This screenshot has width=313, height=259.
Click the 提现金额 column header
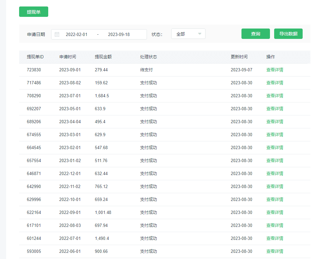(x=103, y=57)
